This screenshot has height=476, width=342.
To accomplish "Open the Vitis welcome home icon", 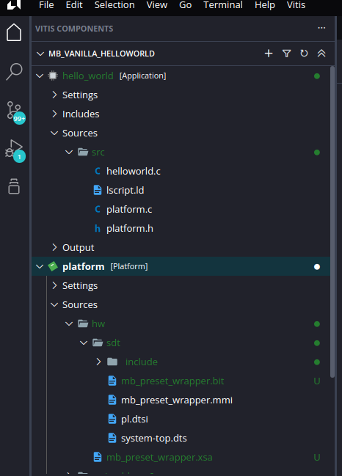I will click(14, 32).
